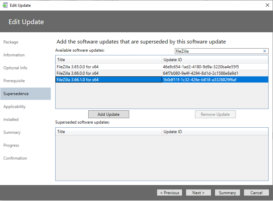Viewport: 273px width, 201px height.
Task: Open the Prerequisite step
Action: point(14,81)
